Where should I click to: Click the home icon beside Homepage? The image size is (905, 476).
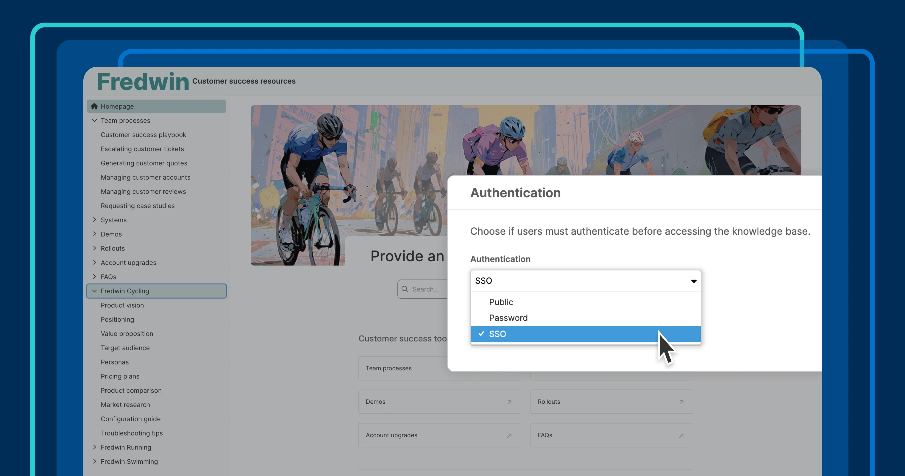point(94,106)
